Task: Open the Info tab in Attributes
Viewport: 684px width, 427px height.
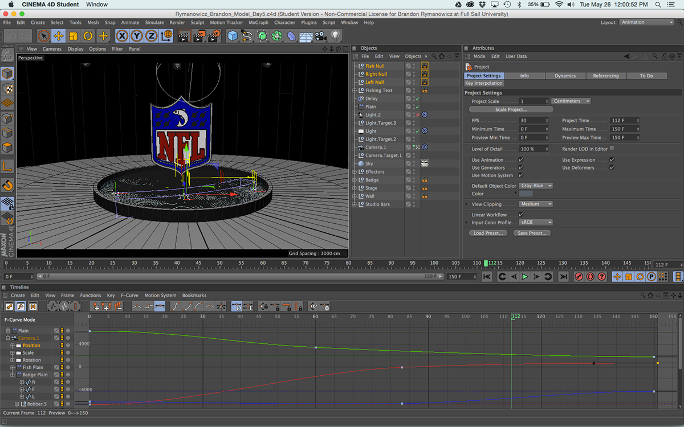Action: (524, 76)
